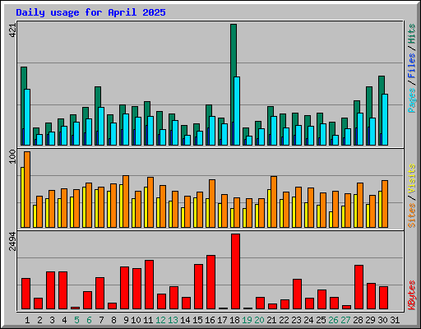Click the green weekend day label 12
This screenshot has width=421, height=329.
[x=160, y=320]
